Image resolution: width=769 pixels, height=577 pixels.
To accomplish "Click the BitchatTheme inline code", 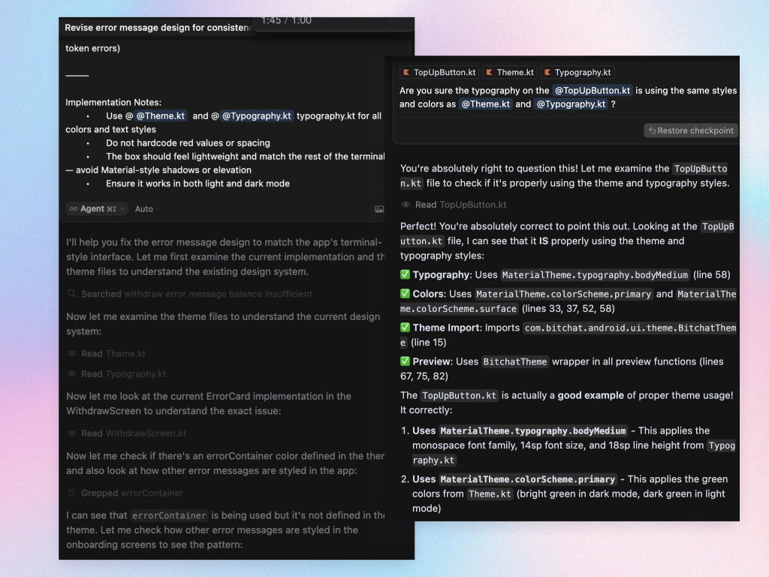I will click(x=515, y=361).
